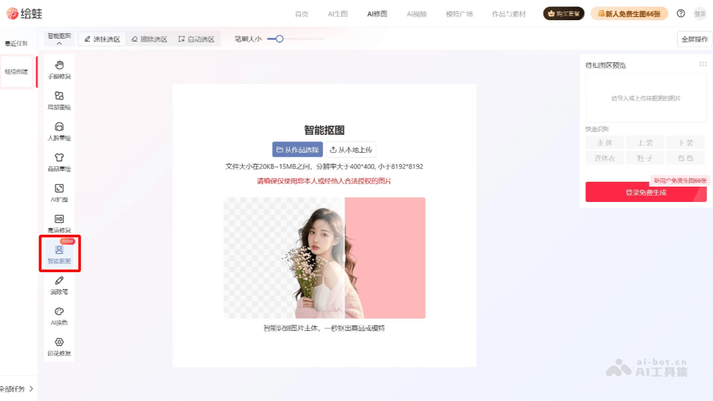Enable 自动选区 mode
This screenshot has height=401, width=713.
(x=196, y=38)
